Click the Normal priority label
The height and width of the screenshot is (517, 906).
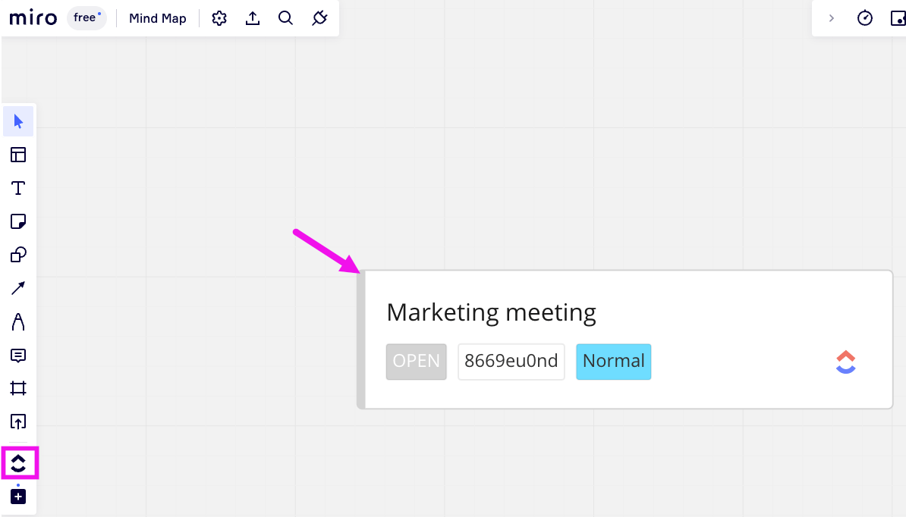[x=613, y=362]
